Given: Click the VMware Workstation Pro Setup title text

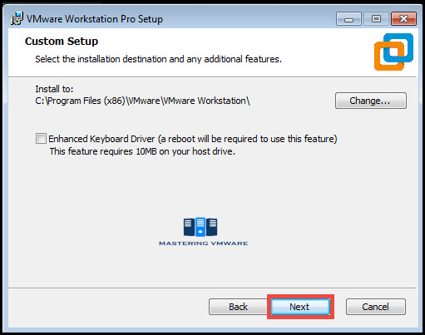Looking at the screenshot, I should tap(95, 19).
